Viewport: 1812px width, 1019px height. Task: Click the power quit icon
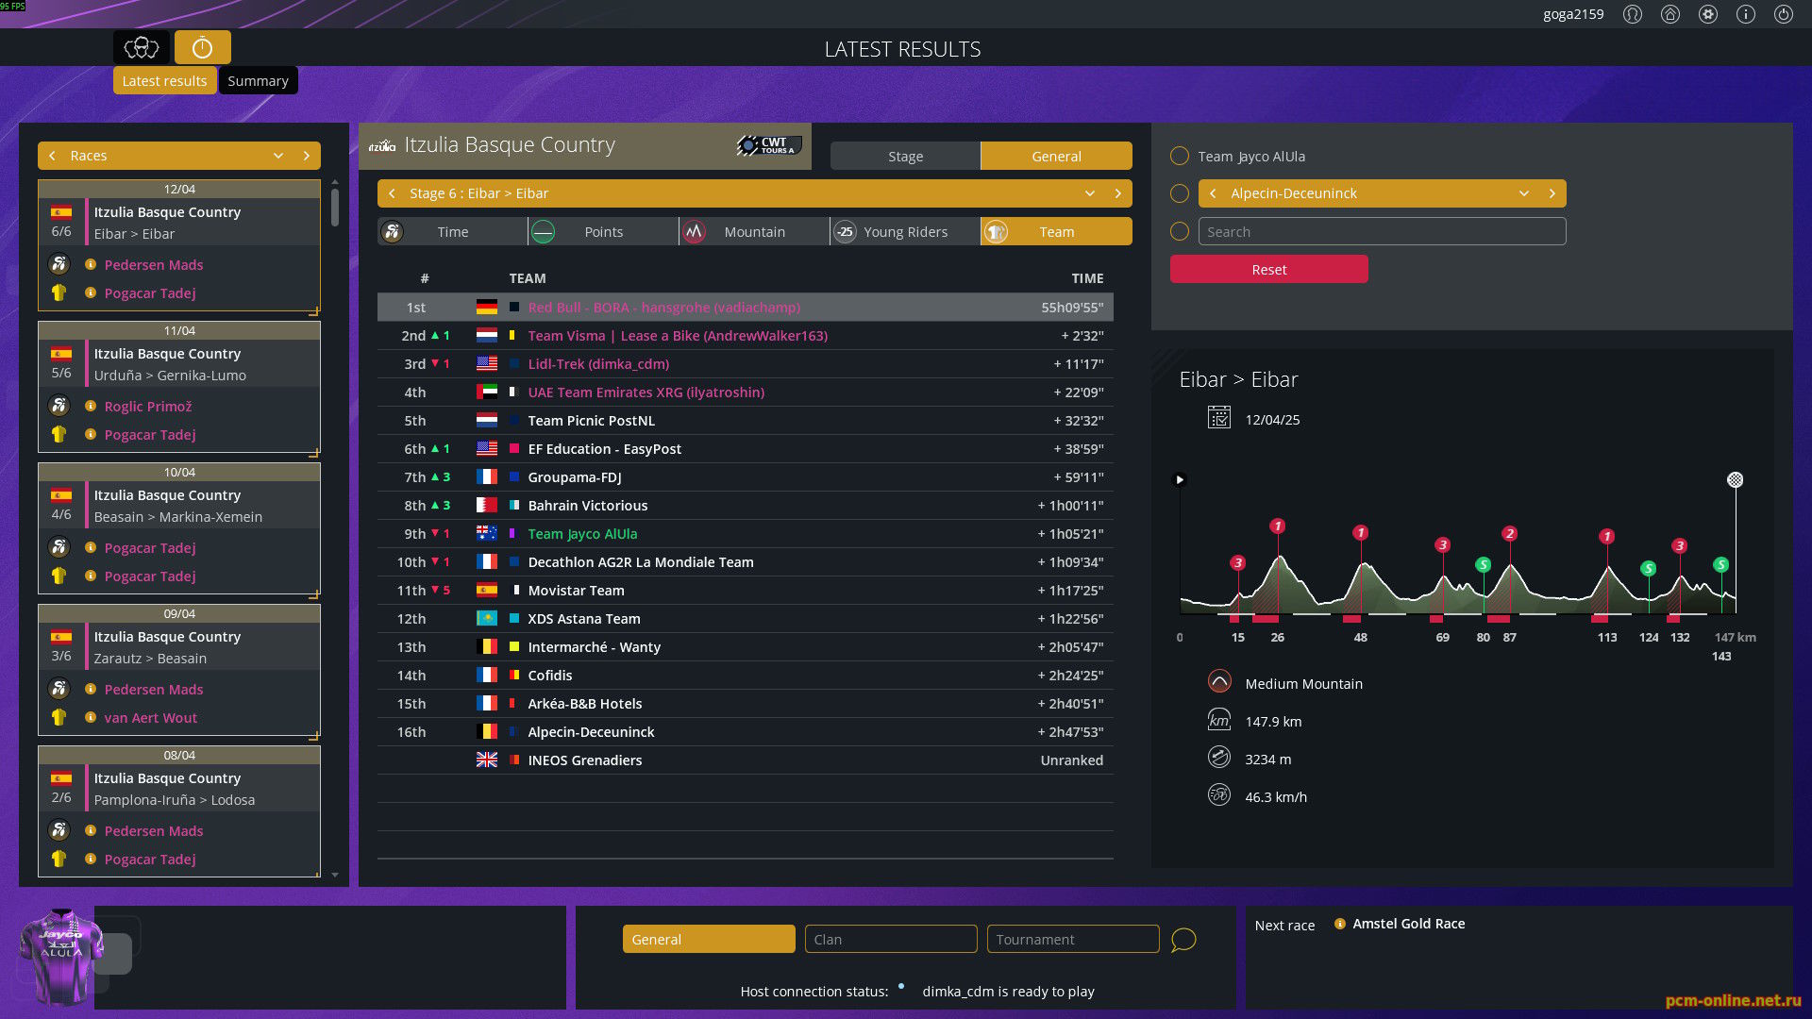[x=1783, y=14]
